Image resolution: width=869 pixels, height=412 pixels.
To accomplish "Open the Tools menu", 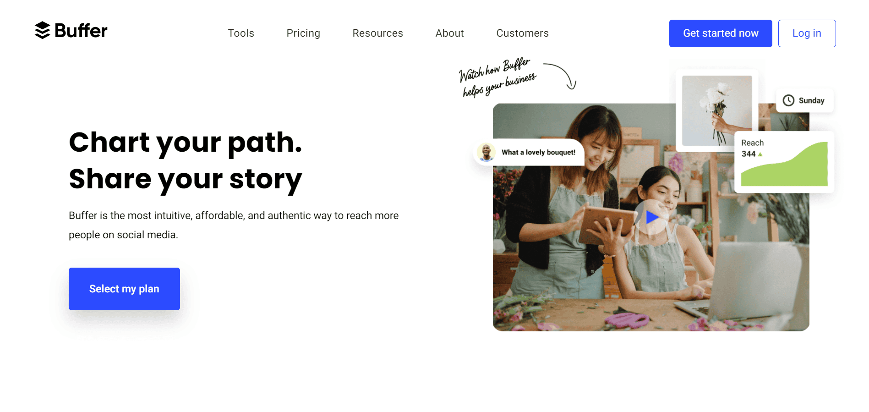I will point(241,33).
